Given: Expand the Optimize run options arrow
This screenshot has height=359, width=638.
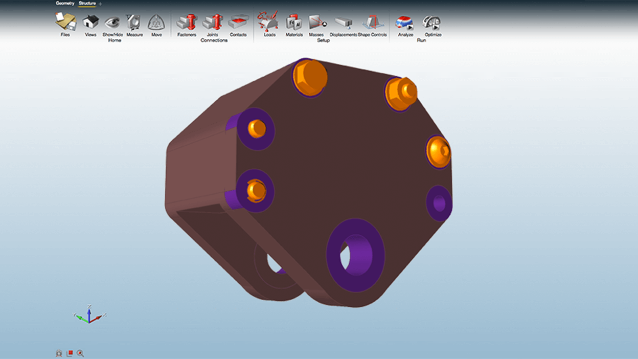Looking at the screenshot, I should pyautogui.click(x=435, y=27).
